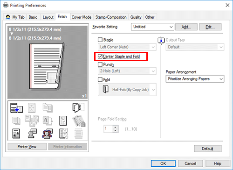Open the Paper Arrangement dropdown
Viewport: 233px width, 170px height.
(195, 79)
